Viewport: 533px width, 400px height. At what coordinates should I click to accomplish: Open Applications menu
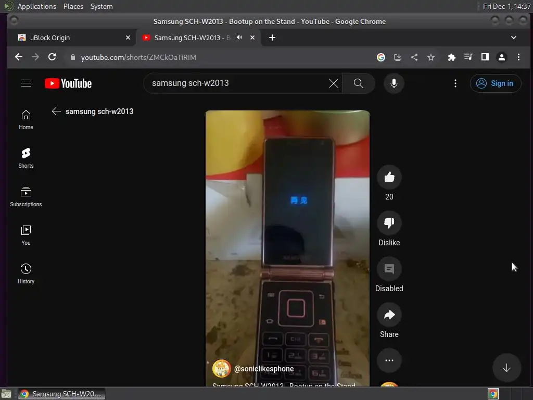click(37, 6)
